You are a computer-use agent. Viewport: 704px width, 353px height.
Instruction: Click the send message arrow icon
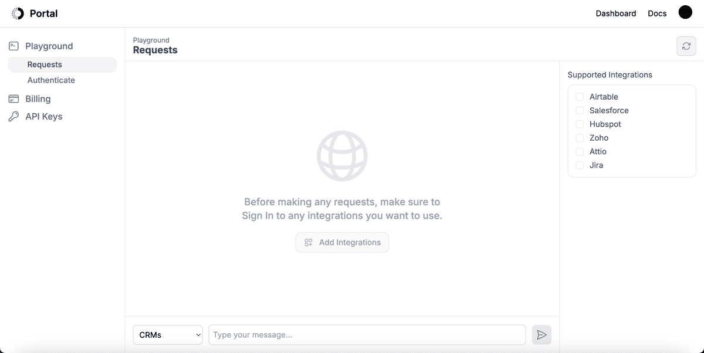pos(541,335)
